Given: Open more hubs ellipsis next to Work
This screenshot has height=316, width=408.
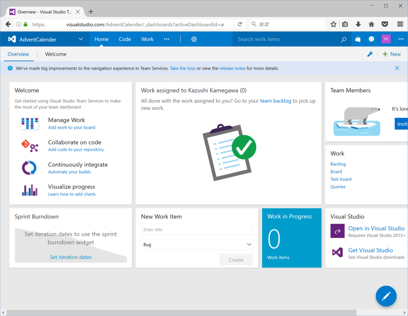Looking at the screenshot, I should [x=167, y=39].
